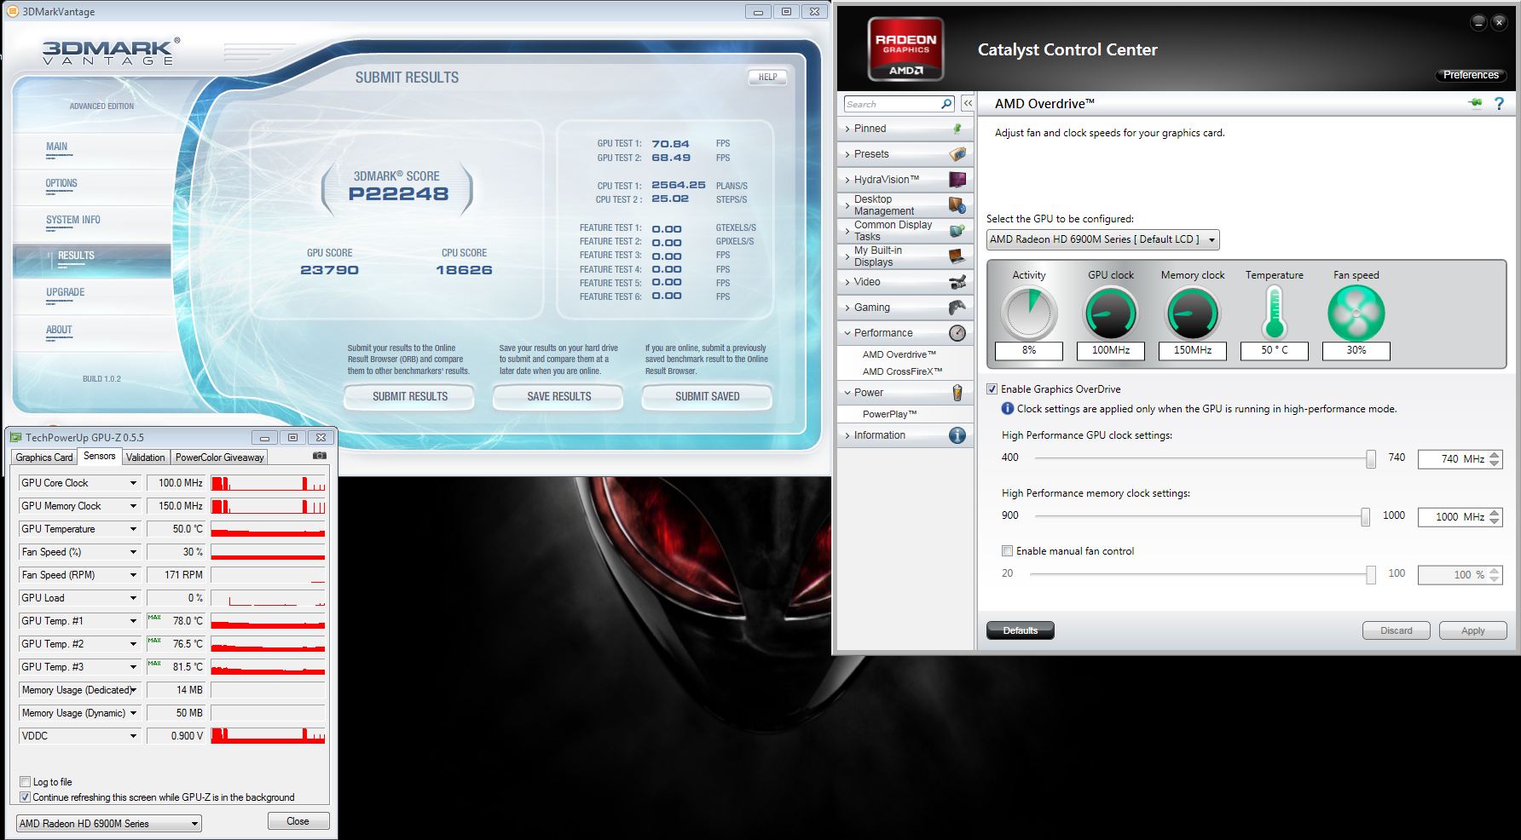Click the Desktop Management icon
The height and width of the screenshot is (840, 1521).
957,205
